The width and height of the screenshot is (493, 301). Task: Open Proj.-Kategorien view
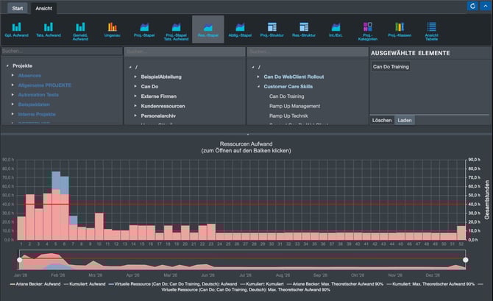[368, 30]
